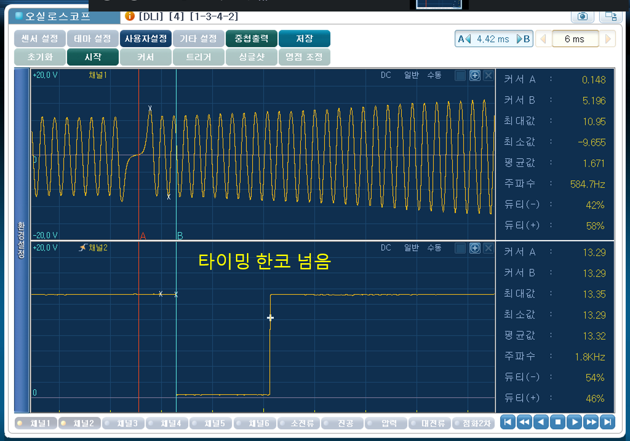Expand the 환경설정 side panel
Image resolution: width=630 pixels, height=441 pixels.
tap(21, 240)
